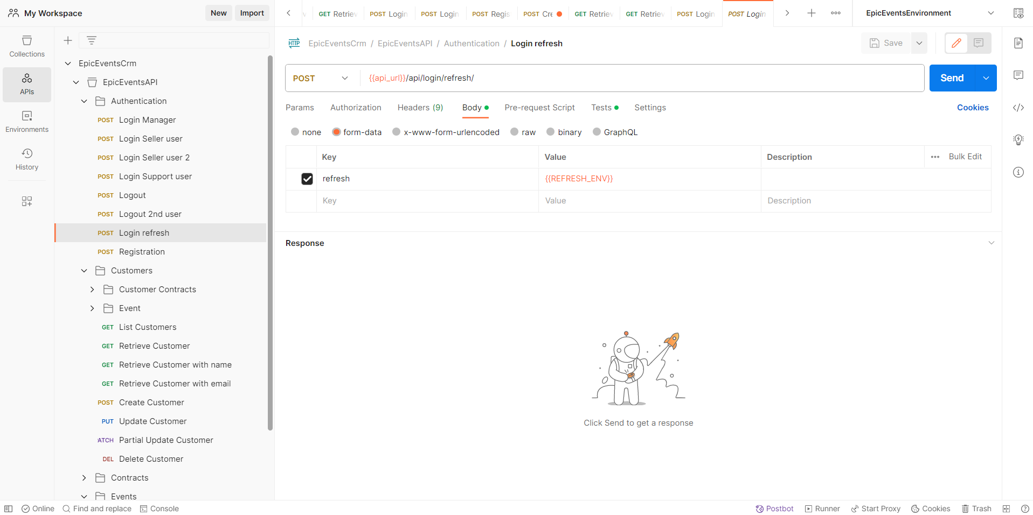The width and height of the screenshot is (1033, 515).
Task: Open the POST method dropdown
Action: point(321,78)
